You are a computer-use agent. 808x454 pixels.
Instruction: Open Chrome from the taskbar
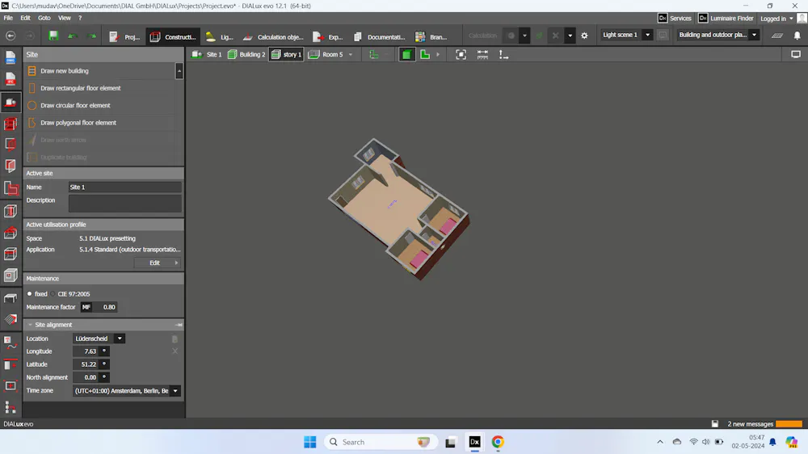point(497,442)
